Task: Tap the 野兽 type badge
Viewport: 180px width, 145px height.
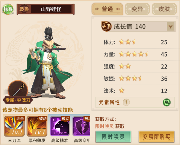Action: pyautogui.click(x=24, y=9)
